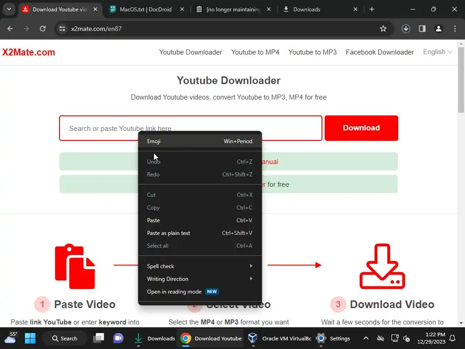The image size is (465, 349).
Task: Open Facebook Downloader nav link
Action: click(x=380, y=52)
